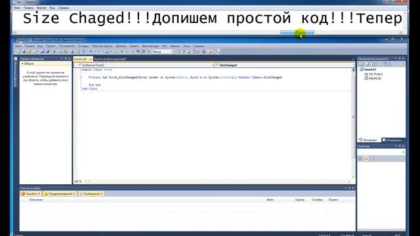Click Categorized icon in Свойства panel
The height and width of the screenshot is (236, 420).
click(x=360, y=159)
